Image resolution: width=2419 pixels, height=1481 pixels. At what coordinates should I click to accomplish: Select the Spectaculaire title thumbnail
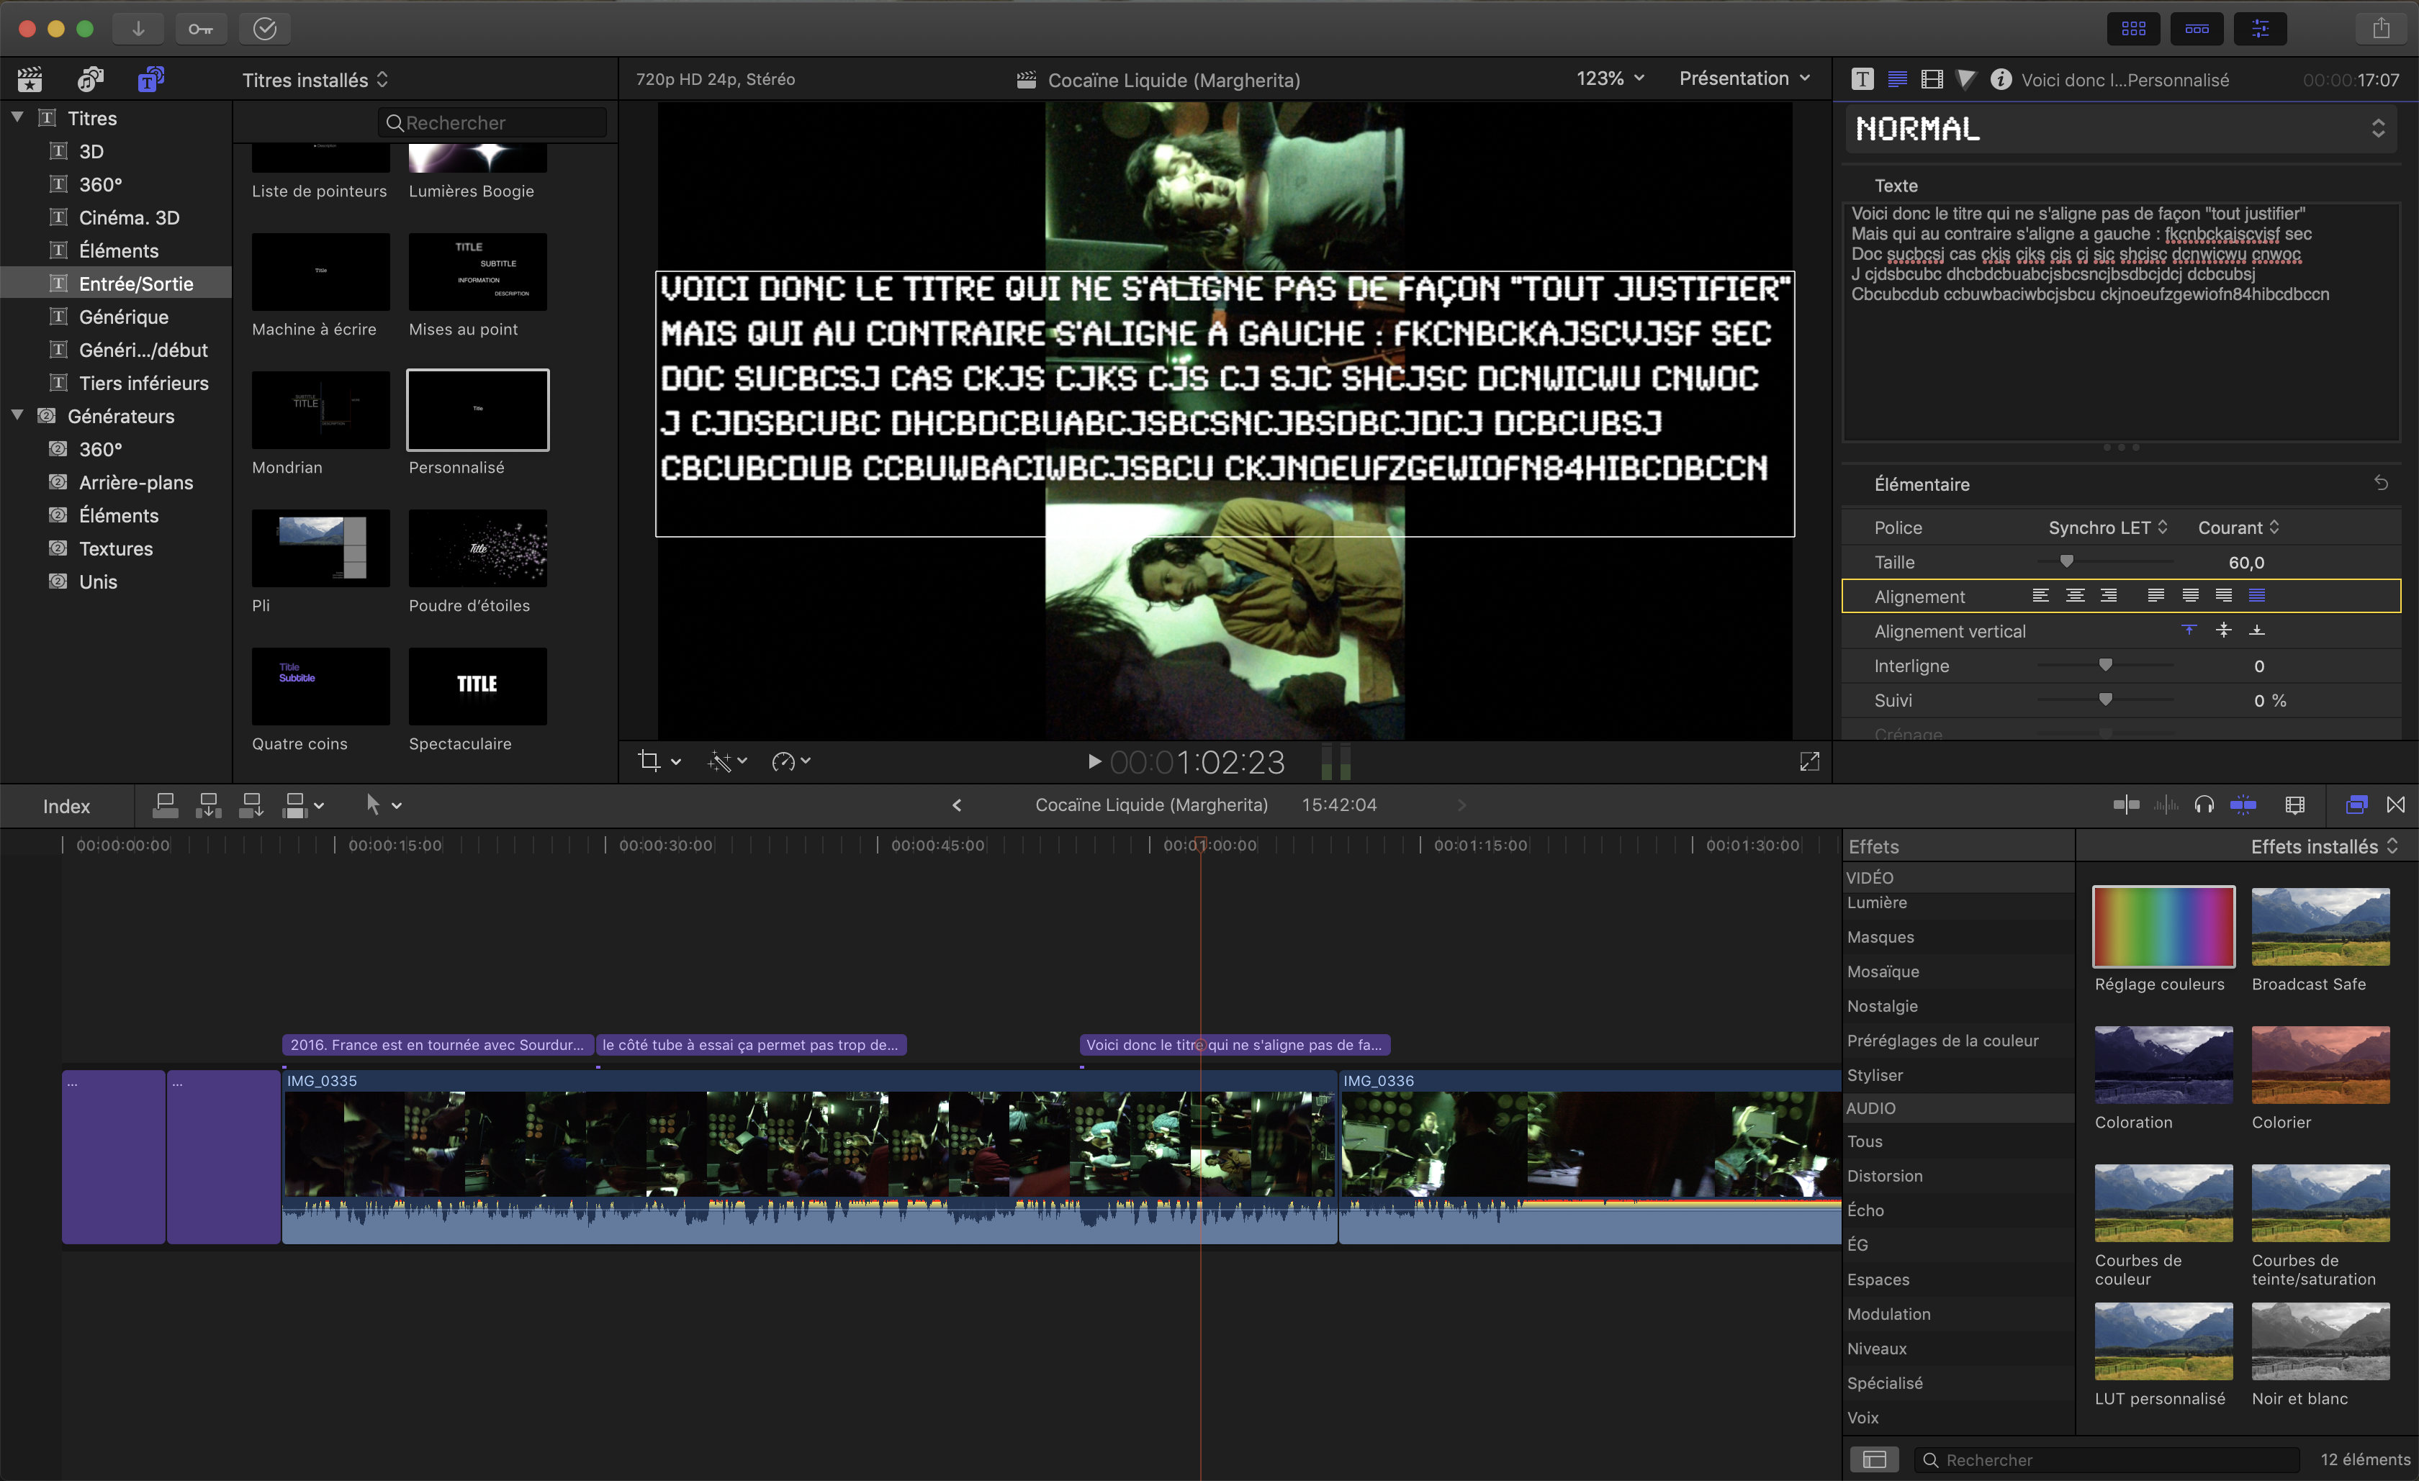[x=477, y=686]
